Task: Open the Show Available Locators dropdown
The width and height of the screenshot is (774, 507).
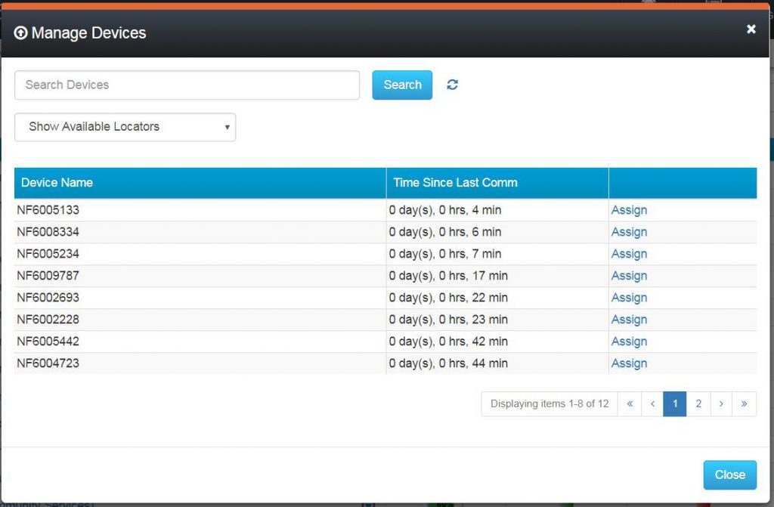Action: coord(125,127)
